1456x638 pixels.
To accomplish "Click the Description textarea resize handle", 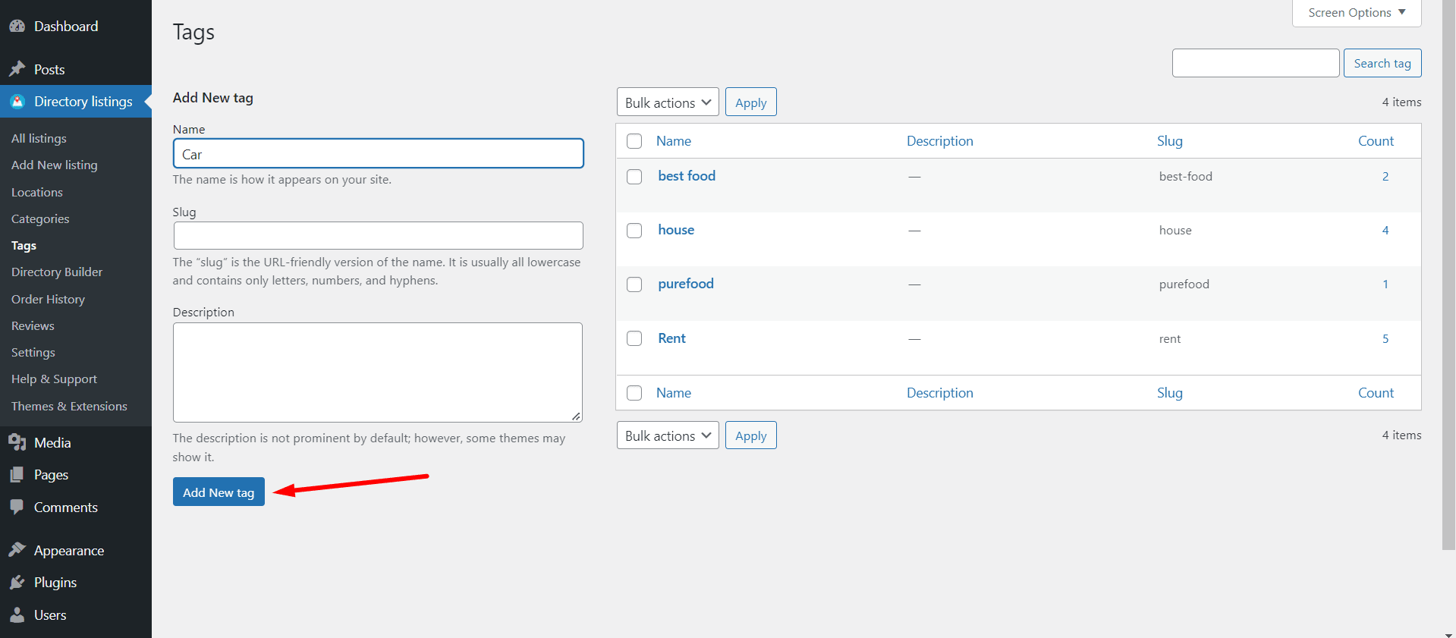I will (577, 416).
